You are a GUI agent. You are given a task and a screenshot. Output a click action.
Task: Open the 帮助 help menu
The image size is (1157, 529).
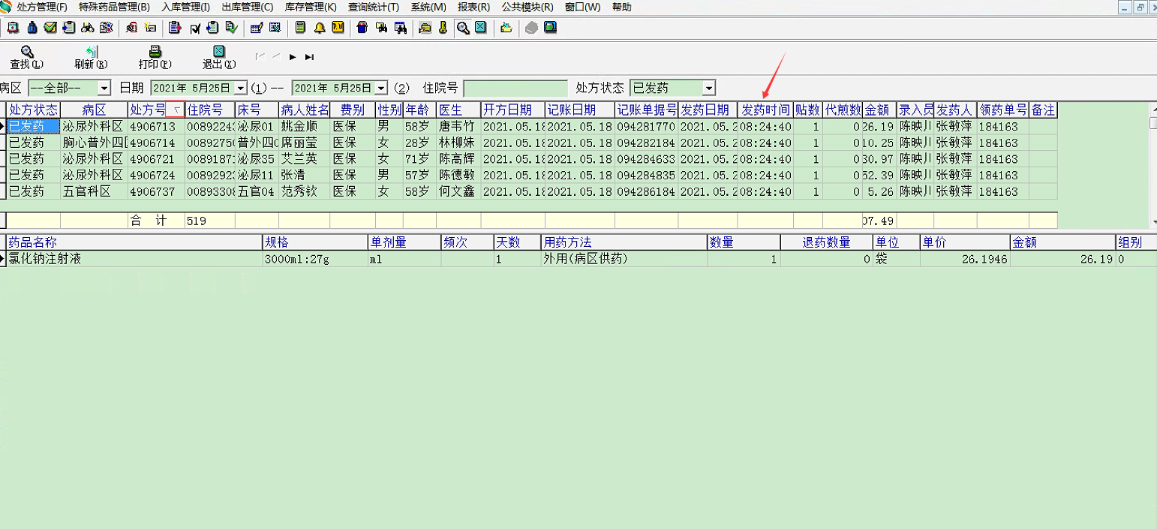pyautogui.click(x=621, y=7)
